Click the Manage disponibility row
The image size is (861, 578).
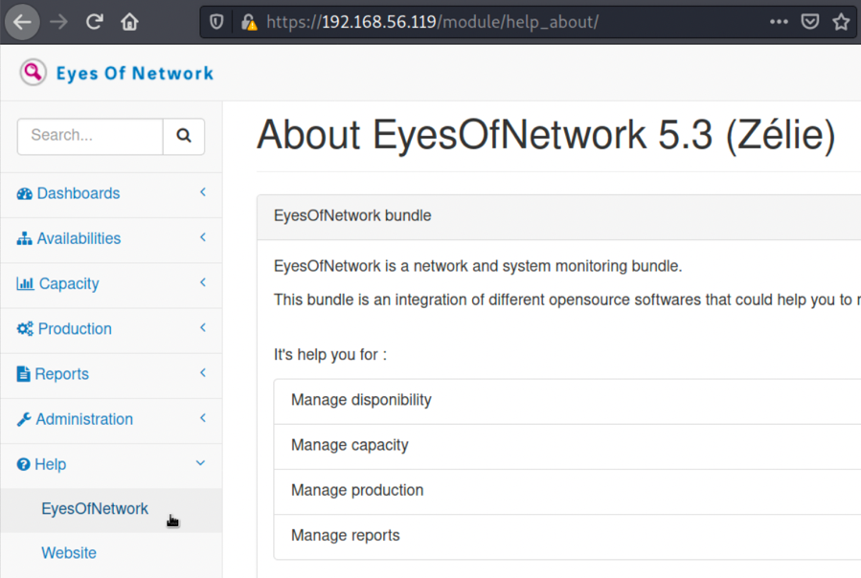click(x=567, y=401)
